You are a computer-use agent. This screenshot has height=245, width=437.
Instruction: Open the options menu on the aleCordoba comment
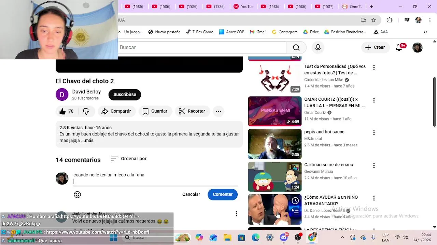pos(236,214)
